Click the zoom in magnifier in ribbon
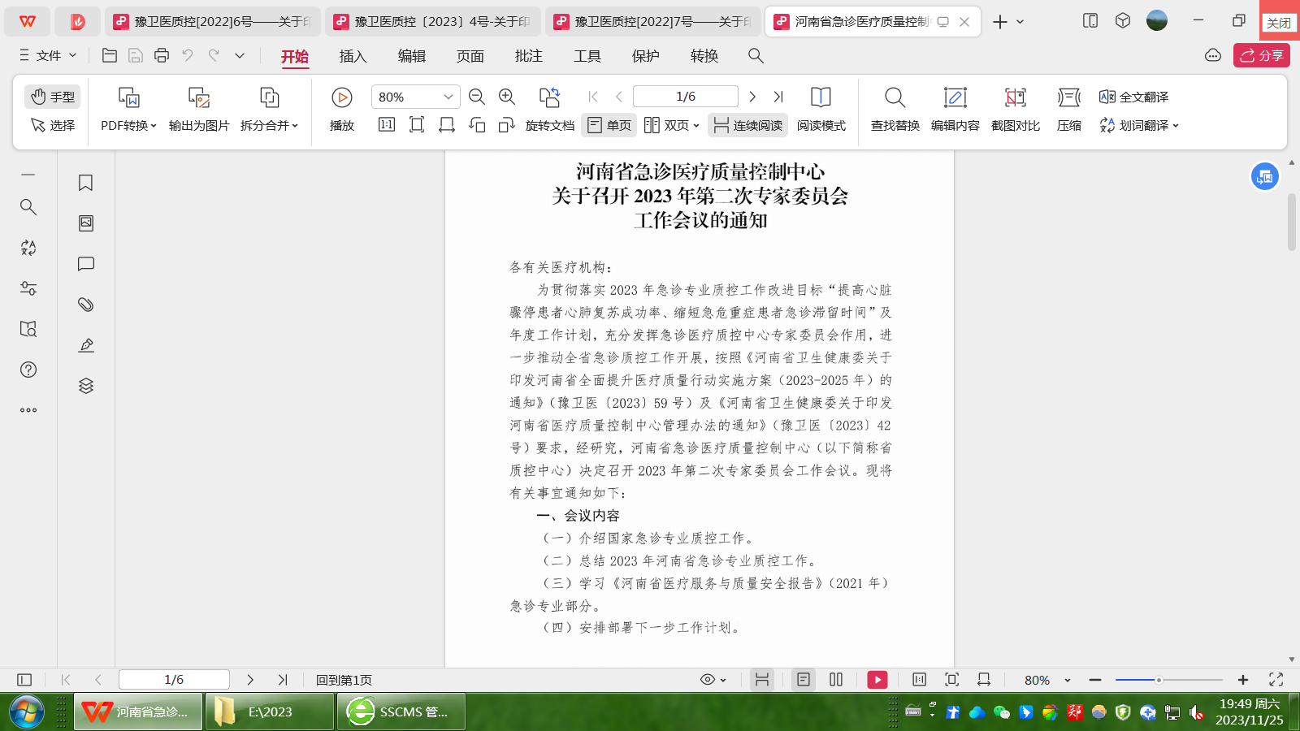 click(507, 97)
